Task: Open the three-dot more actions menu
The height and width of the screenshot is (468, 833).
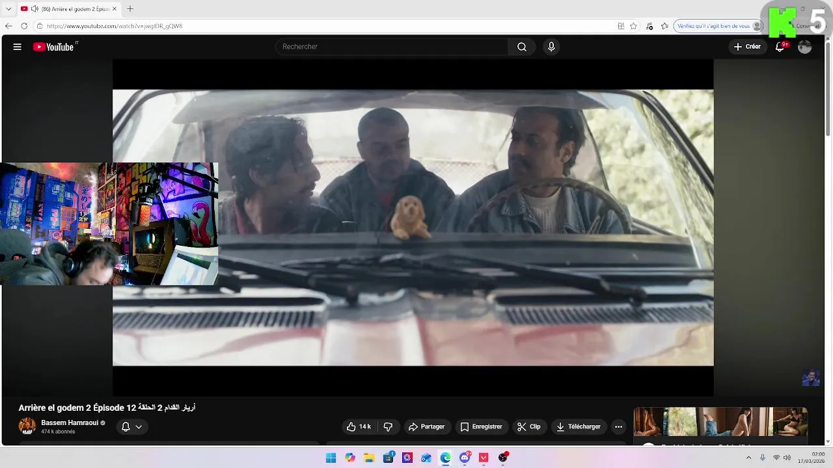Action: 618,427
